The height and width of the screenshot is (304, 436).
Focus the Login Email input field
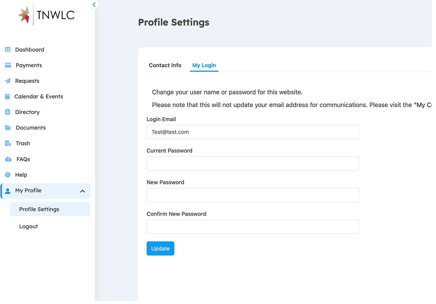(x=253, y=132)
